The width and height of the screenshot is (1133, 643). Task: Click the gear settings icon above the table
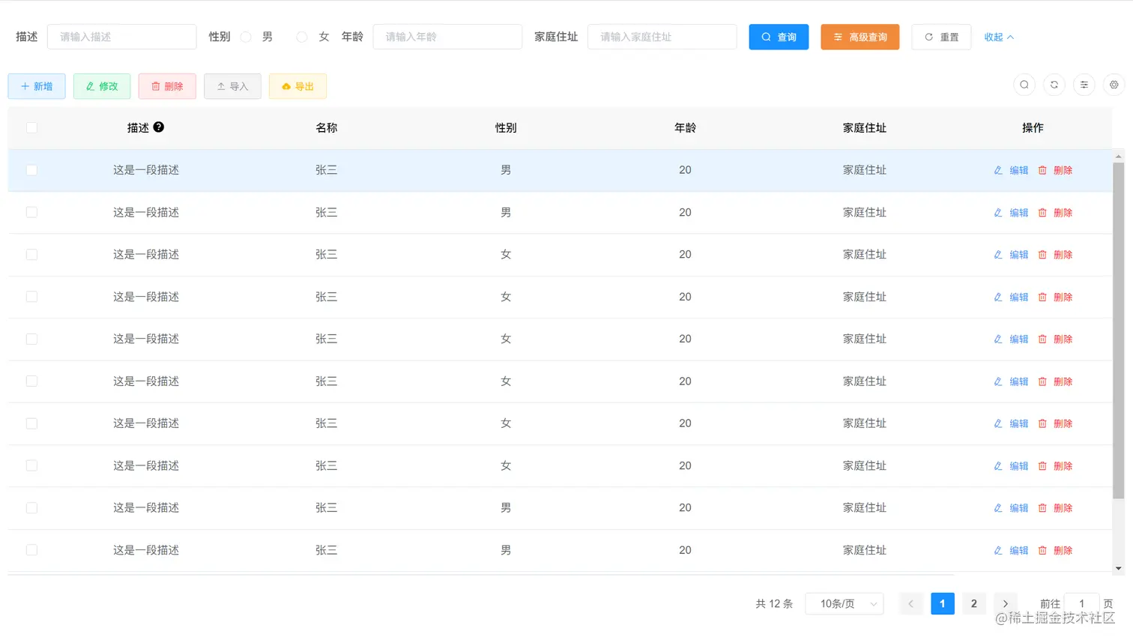(1114, 85)
